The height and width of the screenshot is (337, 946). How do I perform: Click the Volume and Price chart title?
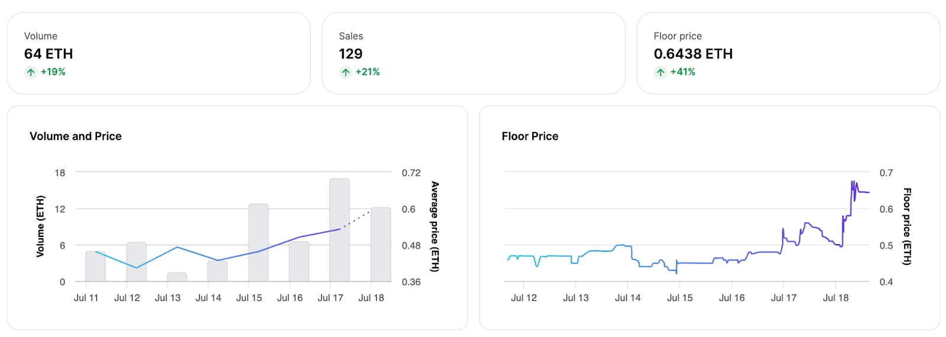[x=76, y=136]
